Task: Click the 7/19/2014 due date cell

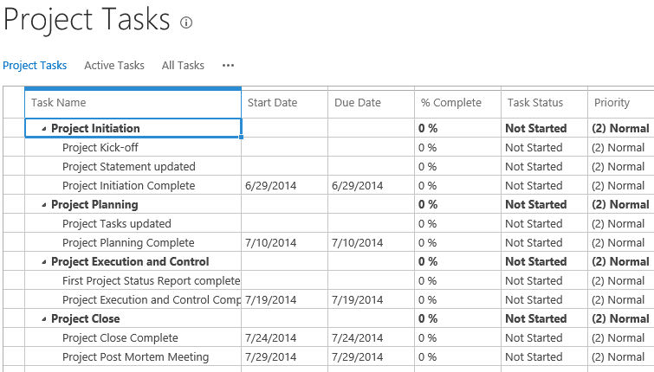Action: pos(372,300)
